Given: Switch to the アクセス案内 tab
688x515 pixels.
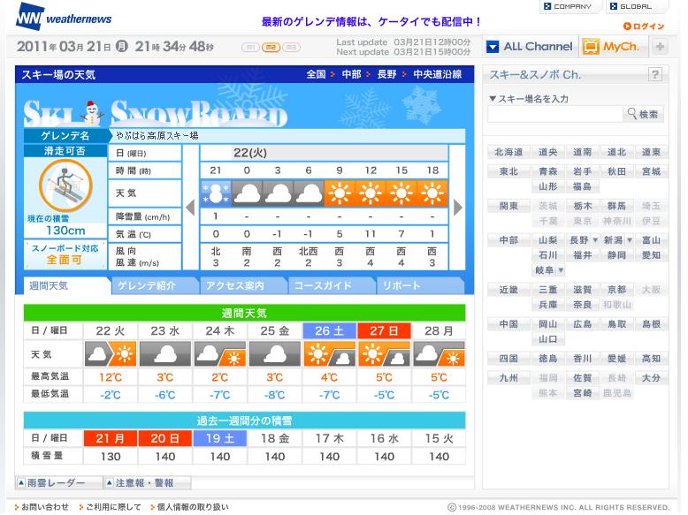Looking at the screenshot, I should 242,286.
